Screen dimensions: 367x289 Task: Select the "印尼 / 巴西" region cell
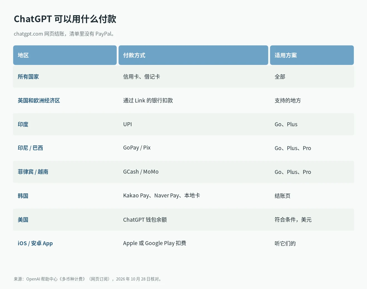pyautogui.click(x=30, y=148)
